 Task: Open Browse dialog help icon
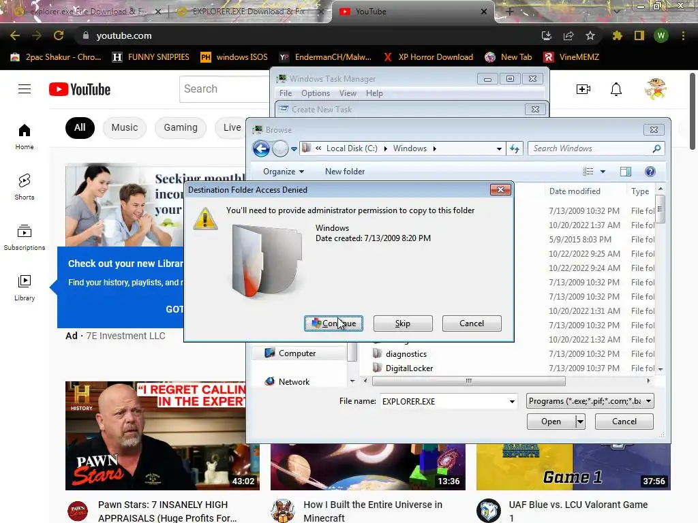point(650,172)
